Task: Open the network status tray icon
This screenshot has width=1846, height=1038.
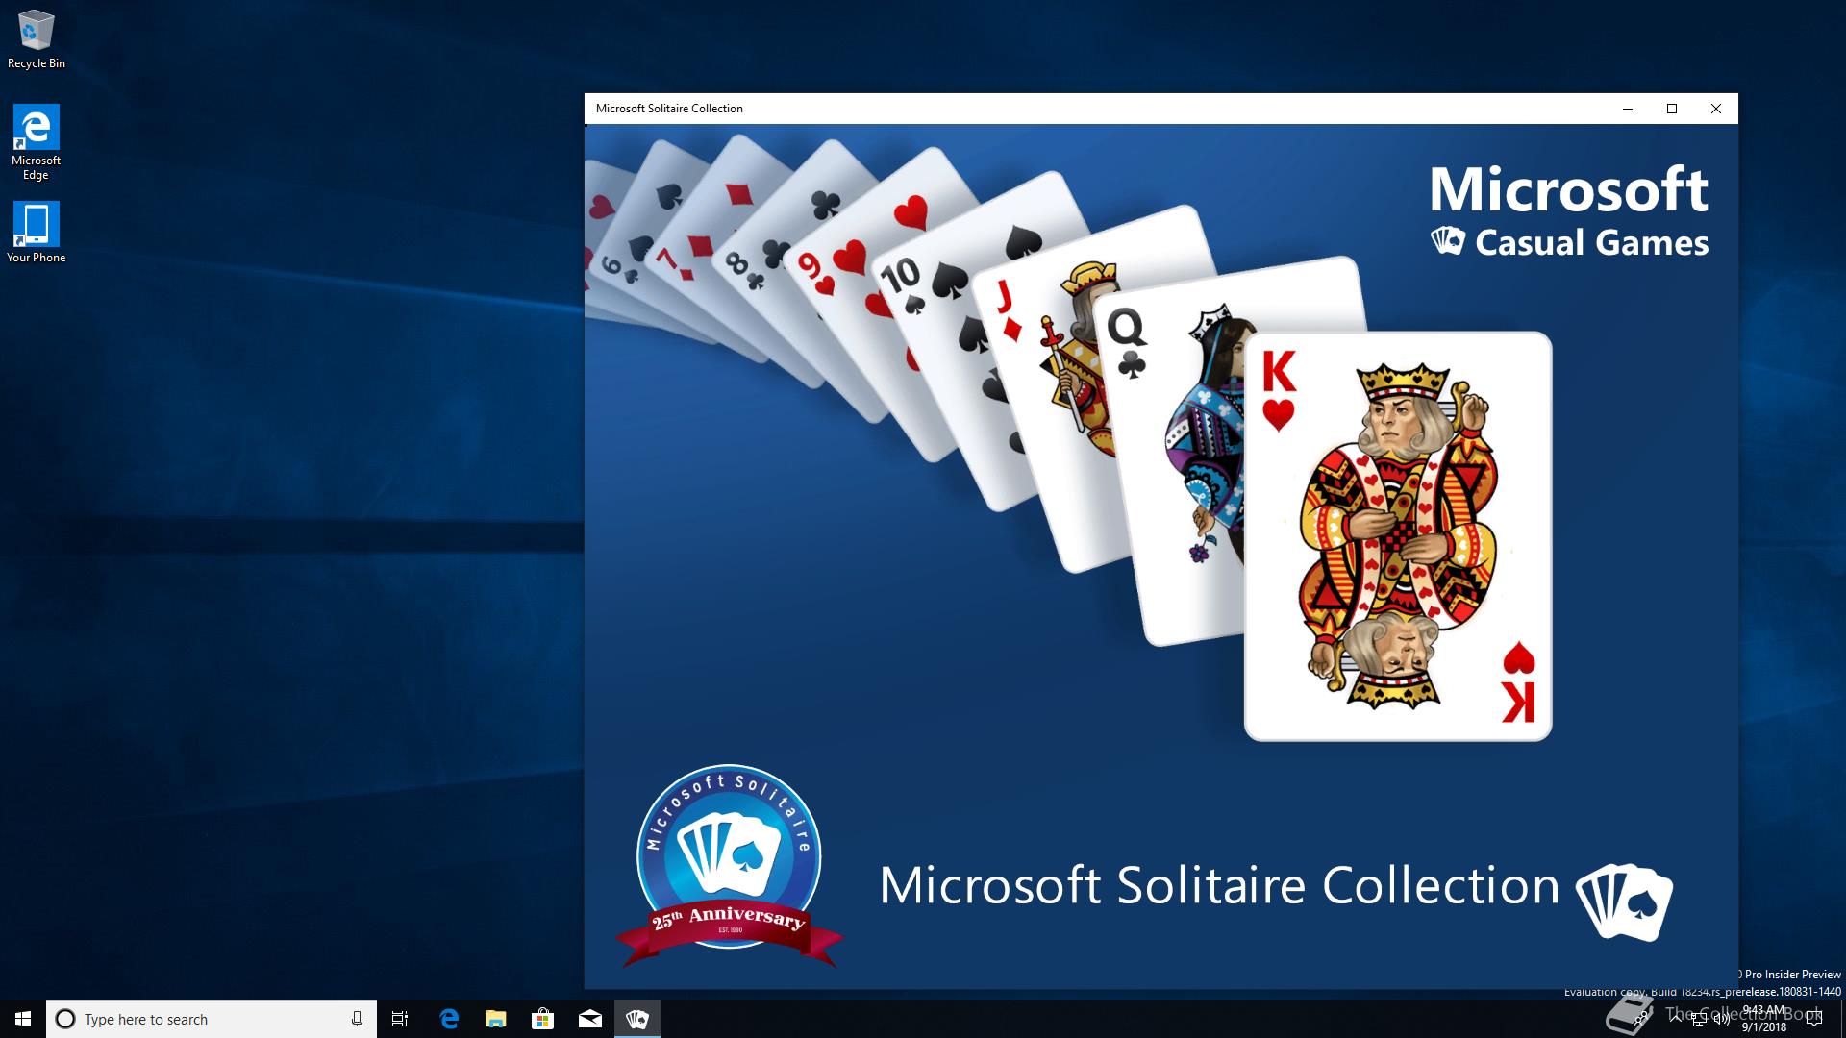Action: point(1699,1019)
